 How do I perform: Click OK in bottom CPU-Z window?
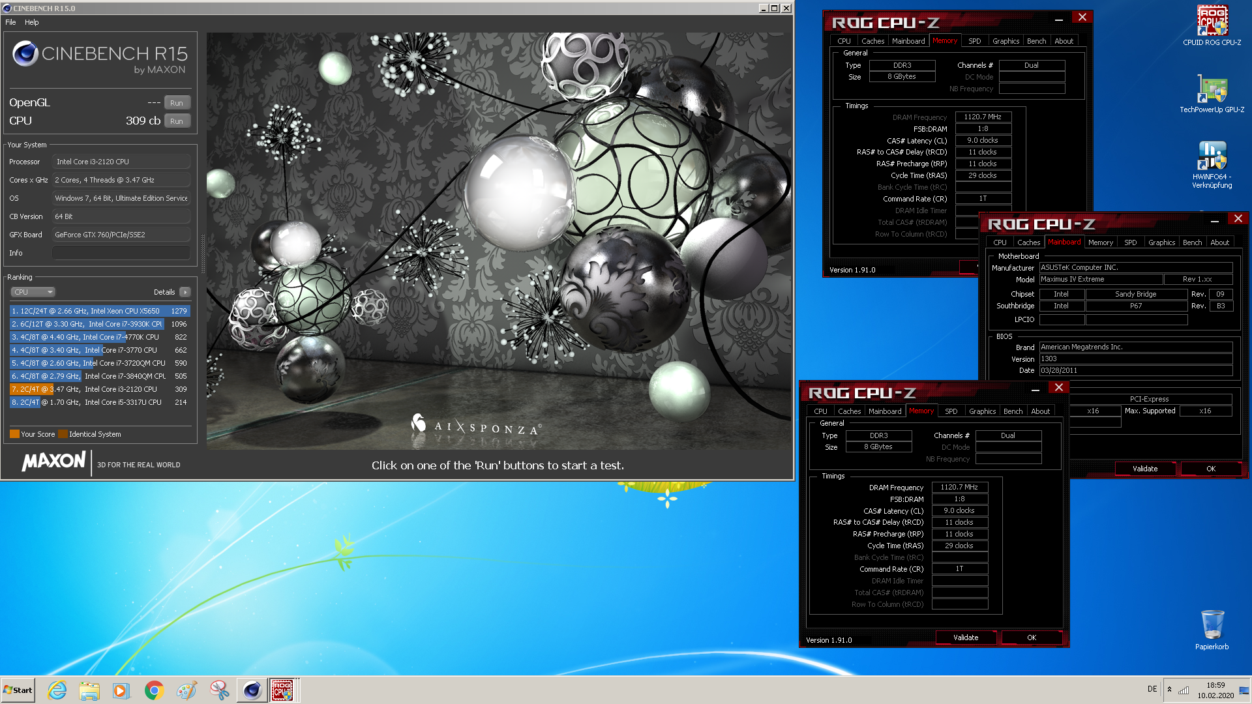coord(1032,638)
